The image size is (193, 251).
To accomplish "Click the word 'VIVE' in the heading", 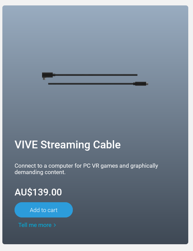I will coord(26,145).
